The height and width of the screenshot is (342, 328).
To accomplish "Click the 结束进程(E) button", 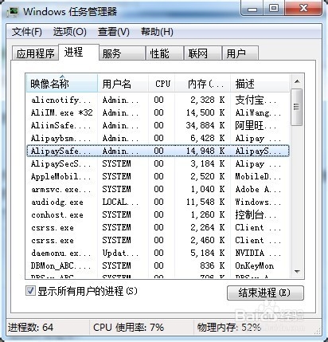I will pyautogui.click(x=265, y=293).
